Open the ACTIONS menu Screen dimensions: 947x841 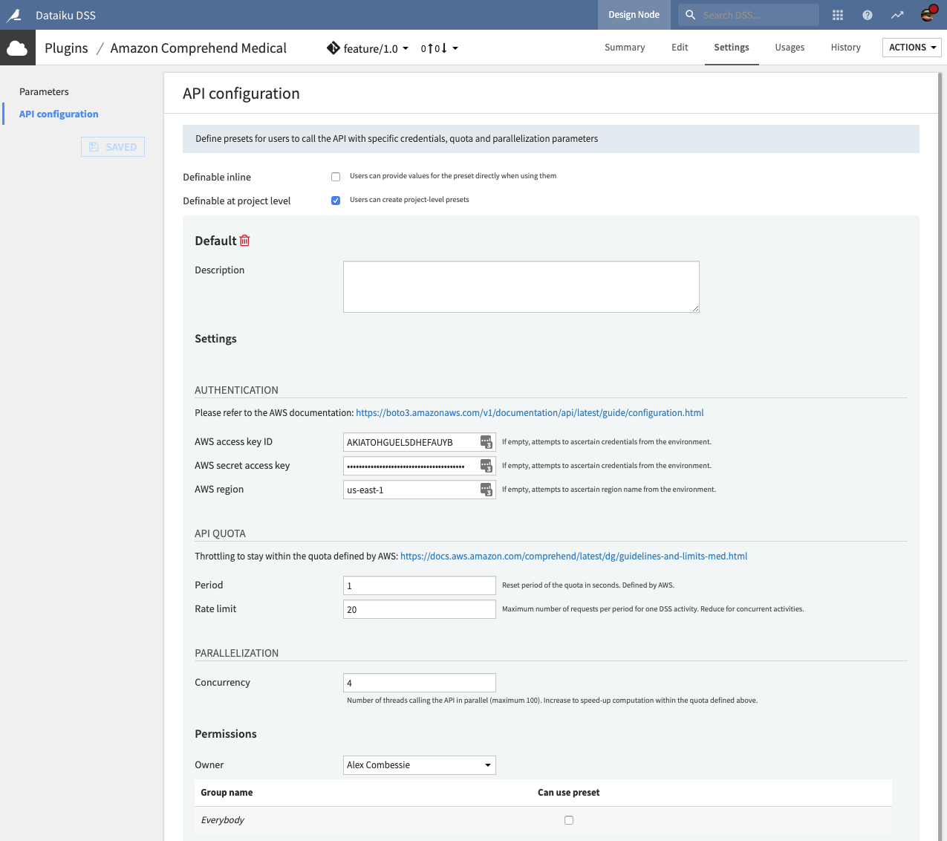click(x=911, y=47)
